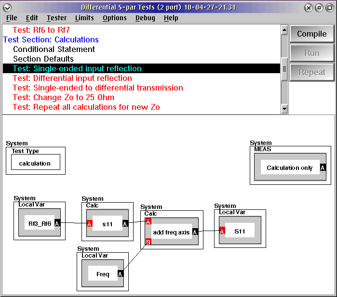Open the Debug menu
This screenshot has height=297, width=337.
pyautogui.click(x=145, y=18)
